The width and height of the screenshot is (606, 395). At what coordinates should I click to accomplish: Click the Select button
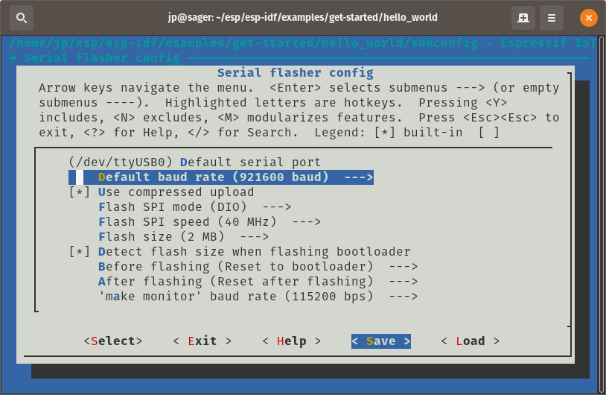click(113, 341)
